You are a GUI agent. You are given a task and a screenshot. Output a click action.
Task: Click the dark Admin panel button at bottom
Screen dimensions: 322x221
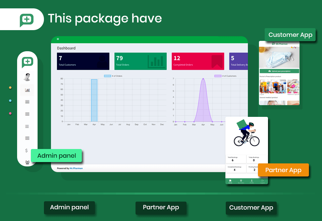69,208
